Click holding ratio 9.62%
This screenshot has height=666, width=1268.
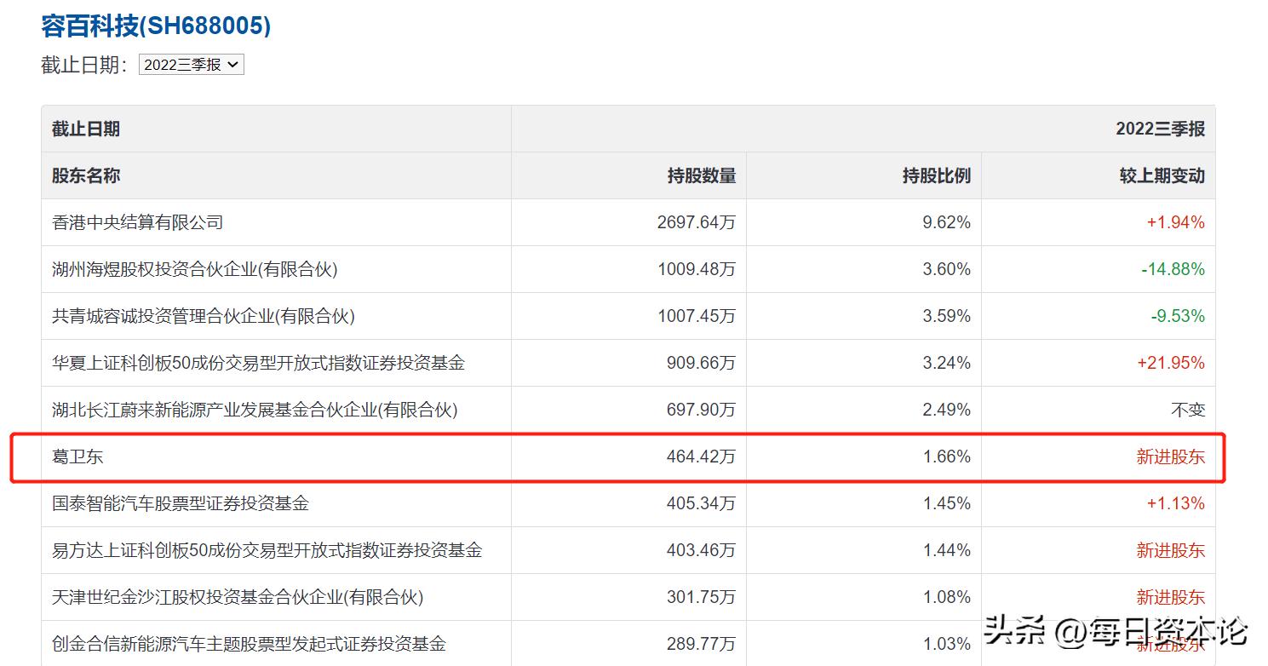coord(947,223)
